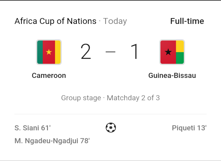Click the soccer ball goals icon
221x161 pixels.
(x=111, y=128)
